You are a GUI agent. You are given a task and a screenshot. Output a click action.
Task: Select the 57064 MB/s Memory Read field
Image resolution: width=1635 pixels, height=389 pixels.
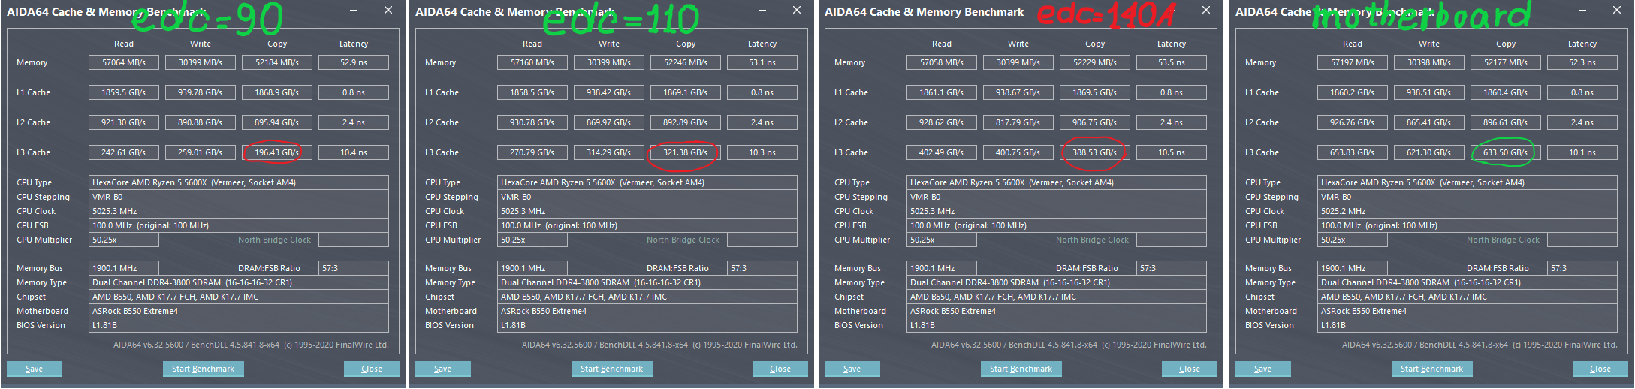[x=124, y=62]
